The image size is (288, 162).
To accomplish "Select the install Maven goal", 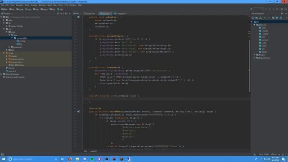I will click(x=264, y=46).
